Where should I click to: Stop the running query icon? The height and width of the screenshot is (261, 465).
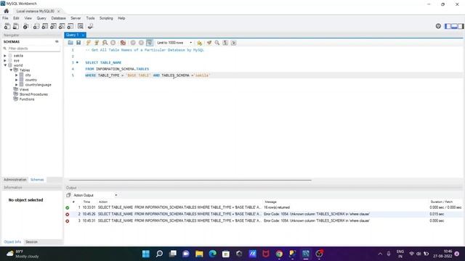[x=113, y=43]
